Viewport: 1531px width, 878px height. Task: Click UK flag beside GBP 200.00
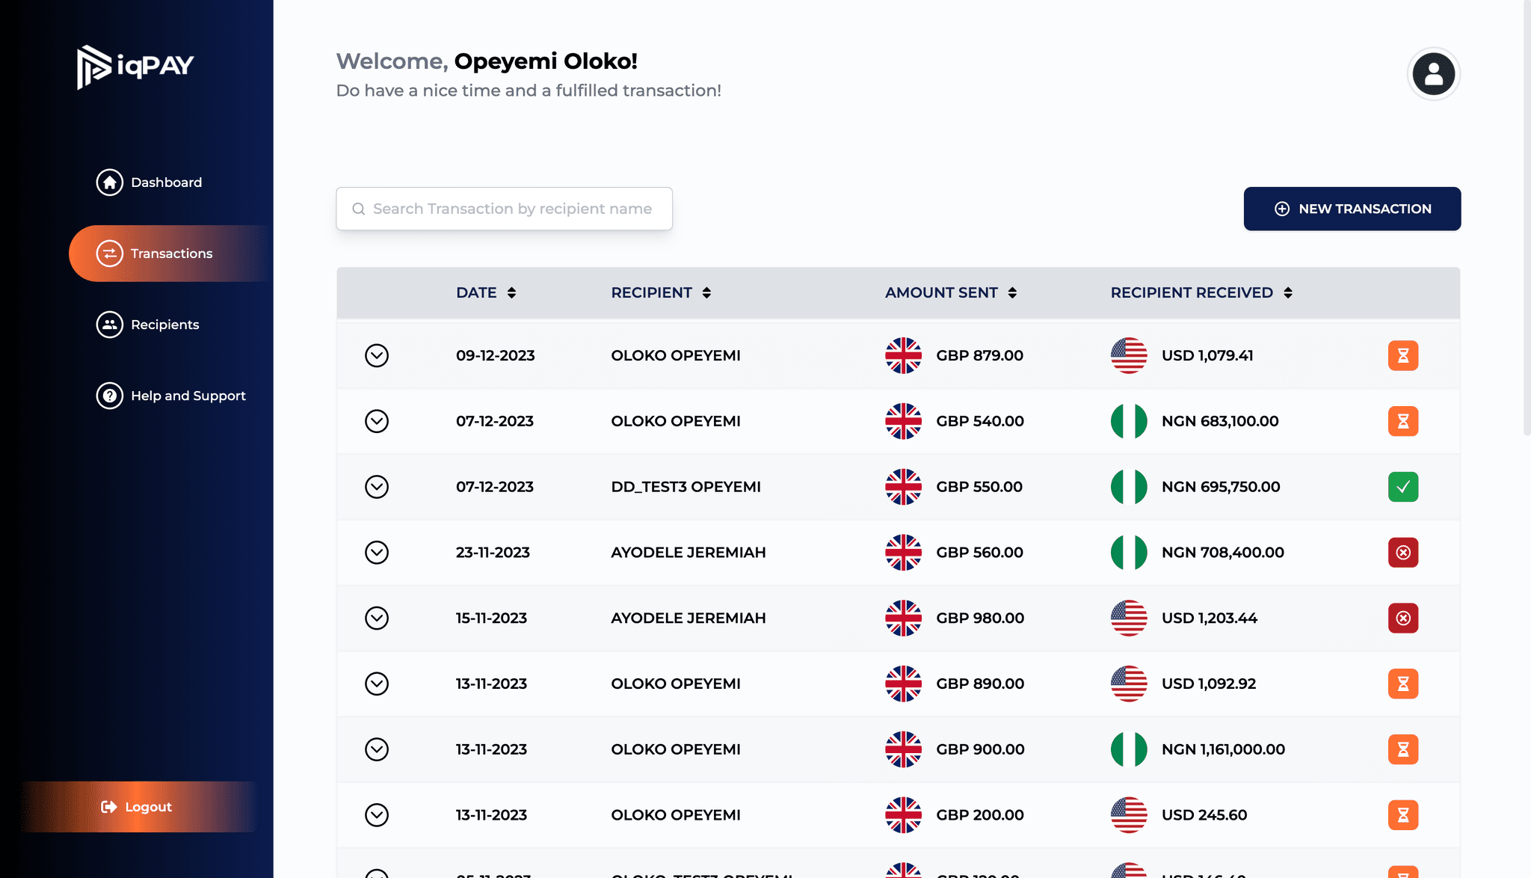903,815
